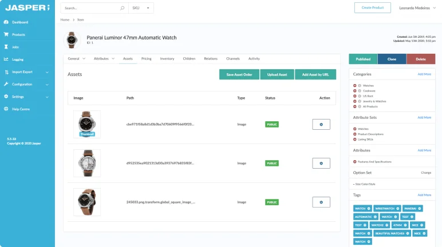Open the Logging chart icon

click(x=6, y=59)
